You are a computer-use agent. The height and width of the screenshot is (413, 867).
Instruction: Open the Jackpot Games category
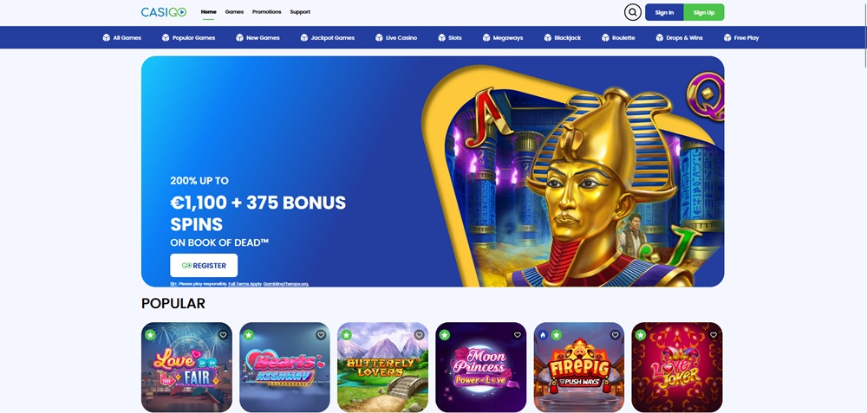[328, 37]
